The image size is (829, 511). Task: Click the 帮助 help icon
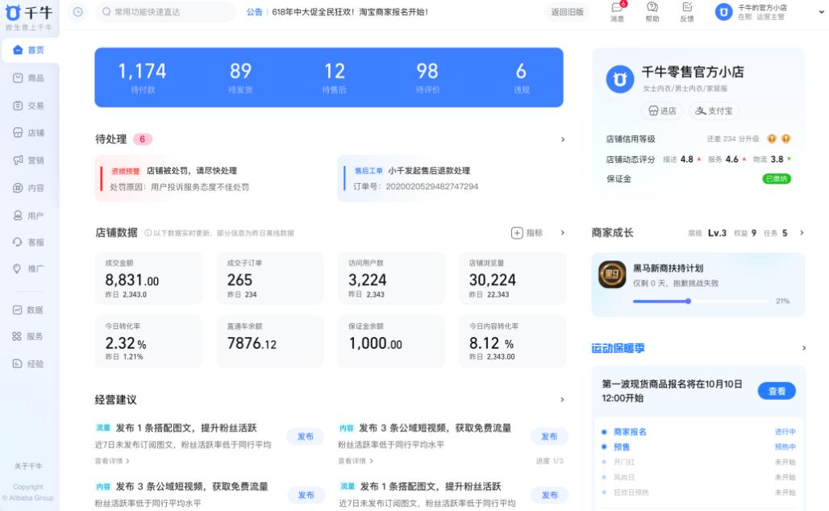(x=652, y=11)
